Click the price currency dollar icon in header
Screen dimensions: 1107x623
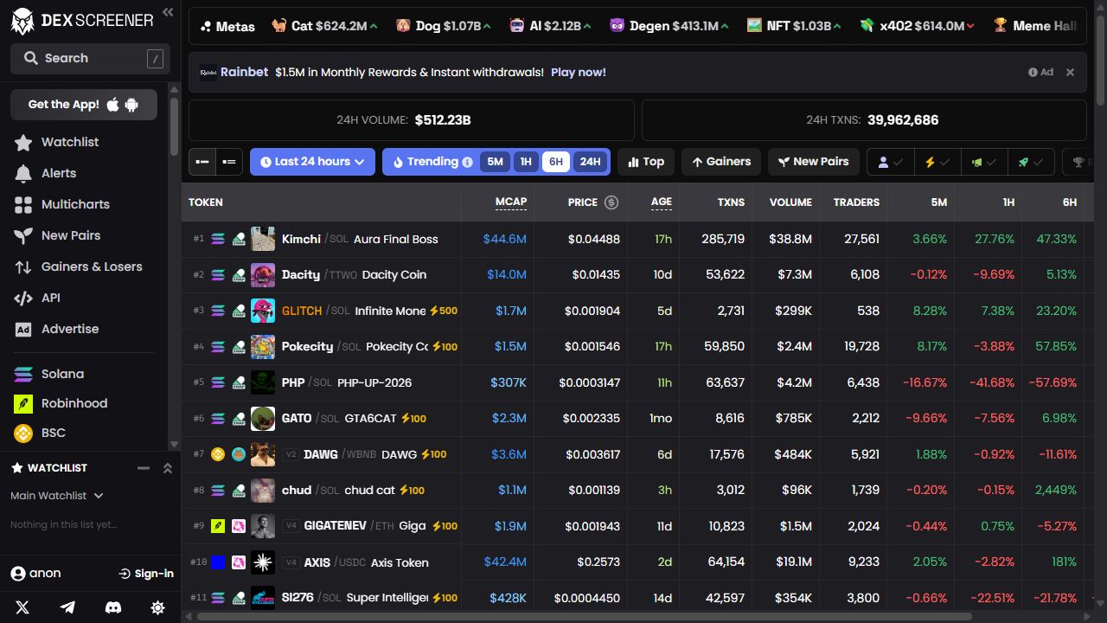point(611,202)
